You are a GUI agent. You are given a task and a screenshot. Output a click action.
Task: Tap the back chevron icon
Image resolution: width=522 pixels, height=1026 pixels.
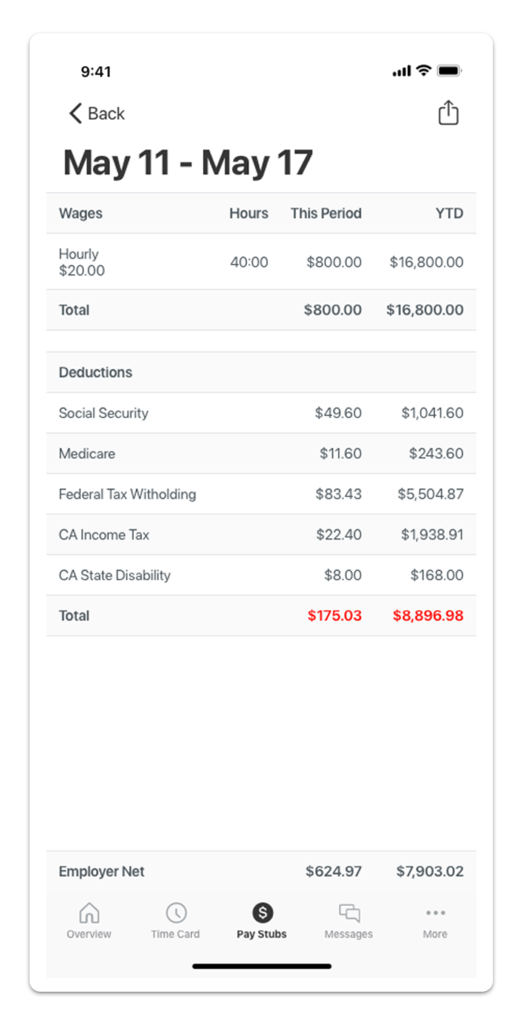(74, 113)
